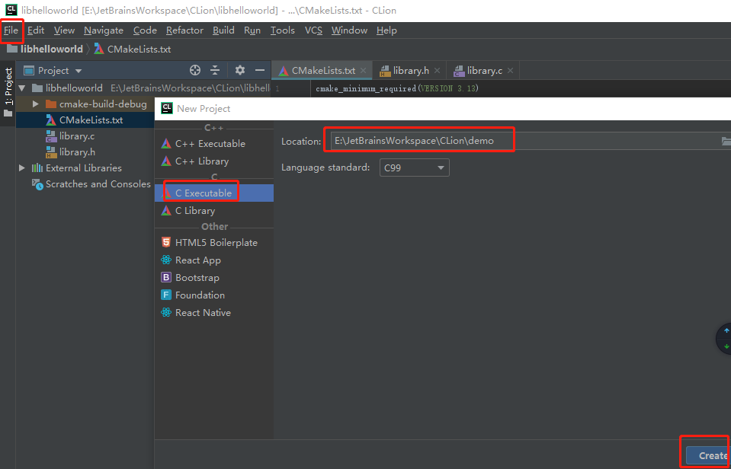
Task: Open the Help menu
Action: point(386,30)
